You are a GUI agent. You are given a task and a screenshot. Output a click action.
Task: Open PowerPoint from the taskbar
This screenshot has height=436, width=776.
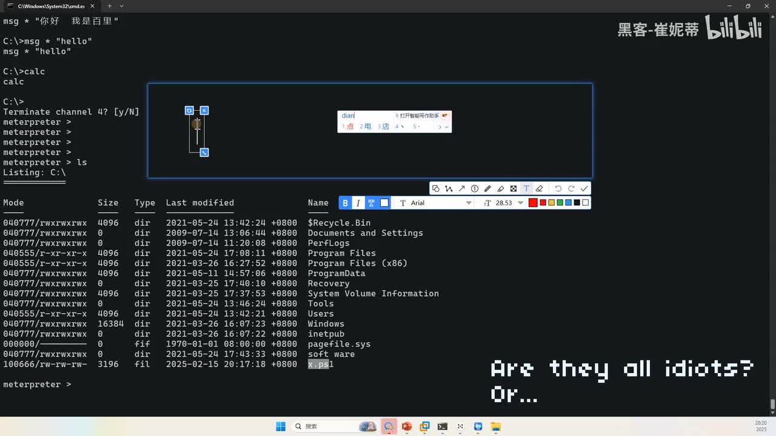407,426
